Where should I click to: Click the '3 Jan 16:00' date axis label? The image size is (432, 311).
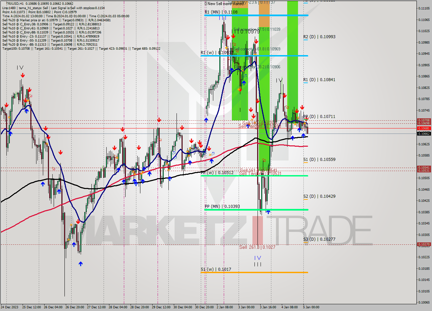click(268, 307)
